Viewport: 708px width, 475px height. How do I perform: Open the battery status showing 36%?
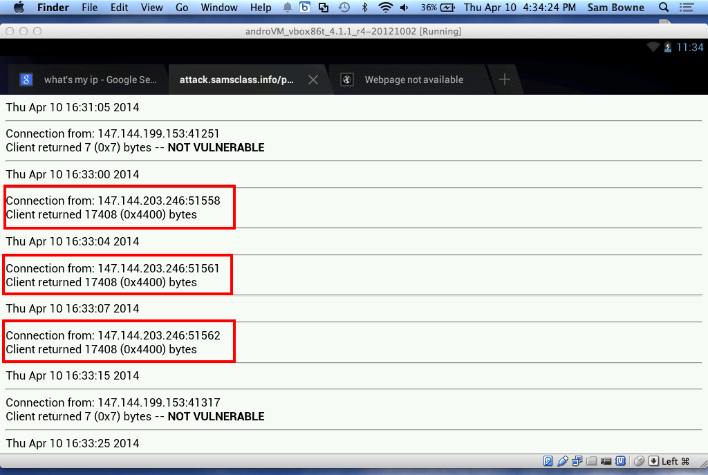pyautogui.click(x=438, y=7)
